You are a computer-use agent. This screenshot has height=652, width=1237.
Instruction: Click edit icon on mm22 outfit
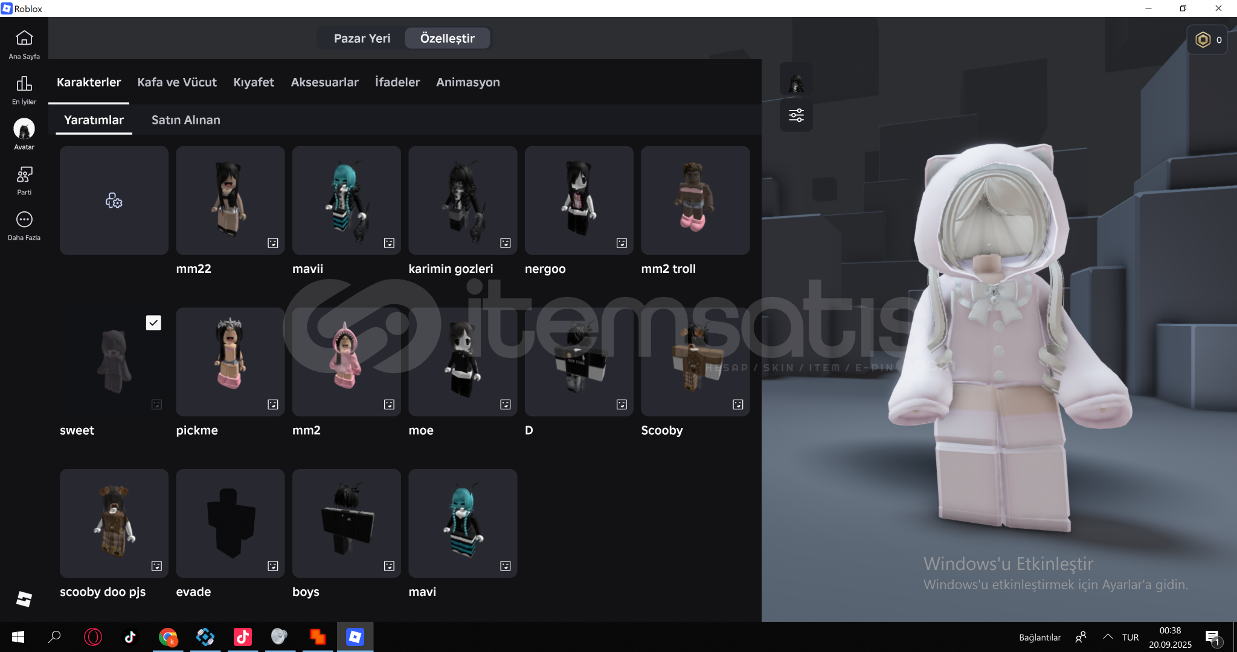coord(273,243)
